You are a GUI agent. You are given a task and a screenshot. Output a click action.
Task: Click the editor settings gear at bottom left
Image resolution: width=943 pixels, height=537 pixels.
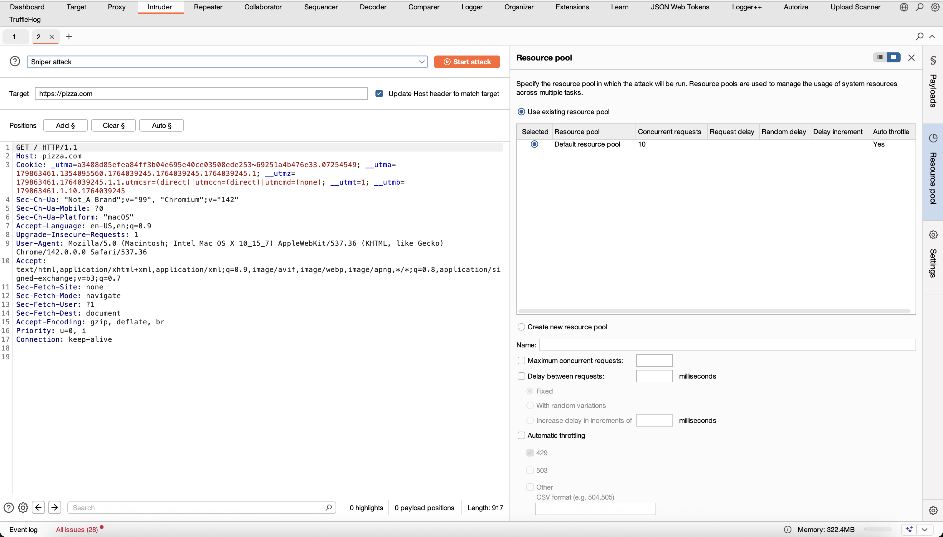pyautogui.click(x=23, y=507)
